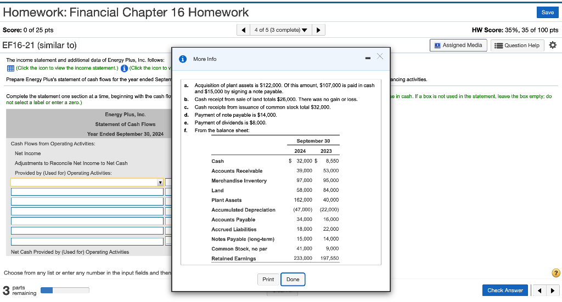
Task: Click 'EF16-21 (similar to)' question title
Action: 40,45
